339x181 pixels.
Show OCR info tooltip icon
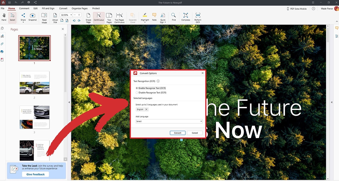coord(158,81)
